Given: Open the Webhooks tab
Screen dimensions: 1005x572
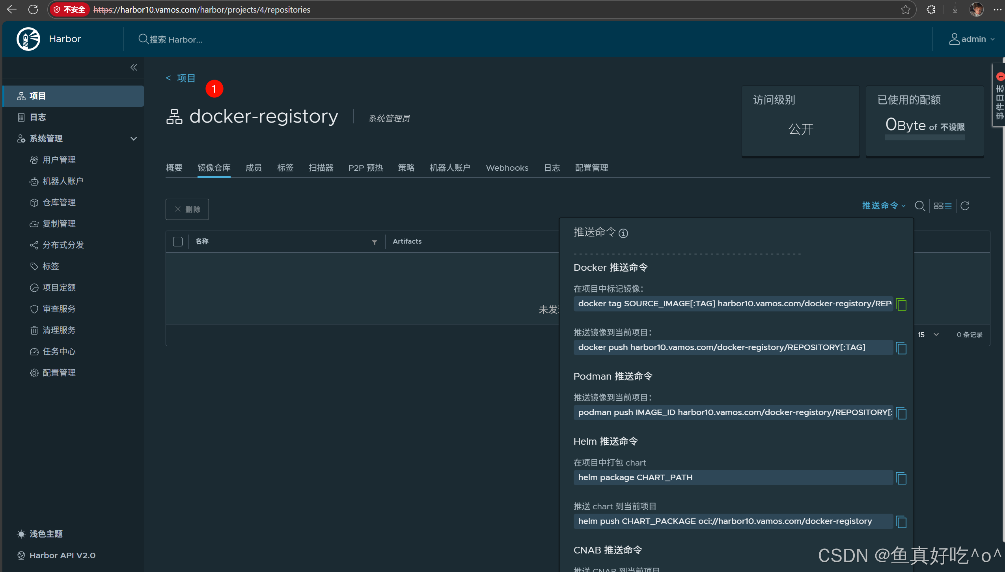Looking at the screenshot, I should pos(507,168).
